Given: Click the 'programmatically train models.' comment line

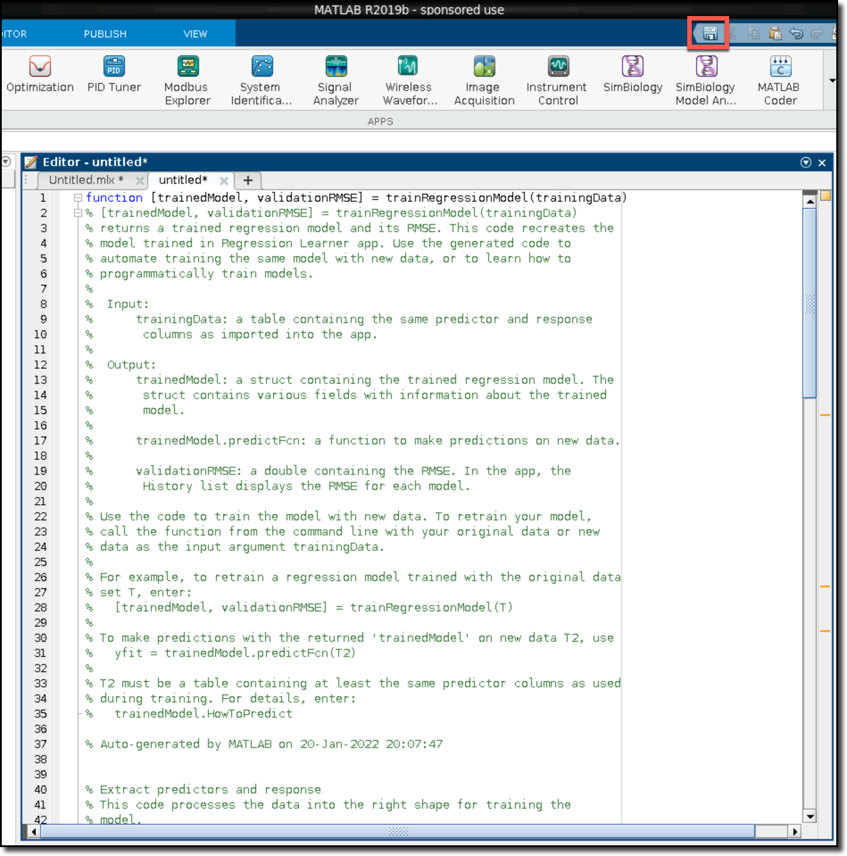Looking at the screenshot, I should pos(207,274).
